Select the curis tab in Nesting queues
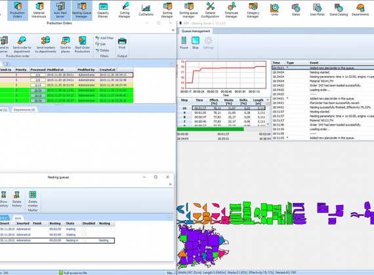This screenshot has width=374, height=275. pyautogui.click(x=18, y=218)
